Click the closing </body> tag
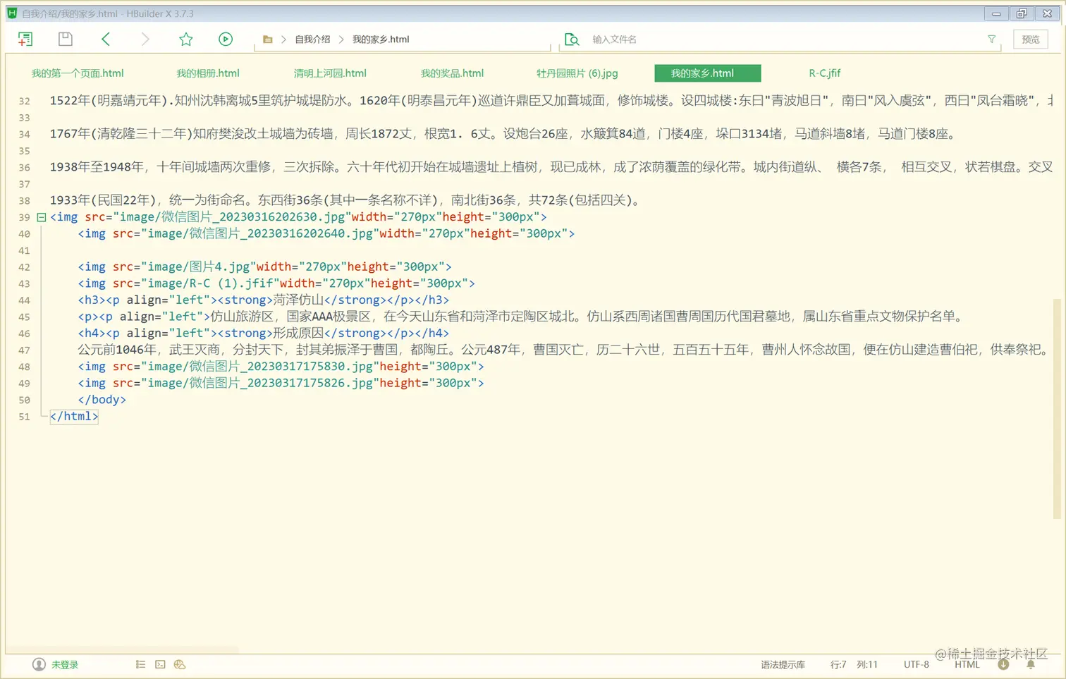This screenshot has width=1066, height=679. click(x=102, y=400)
